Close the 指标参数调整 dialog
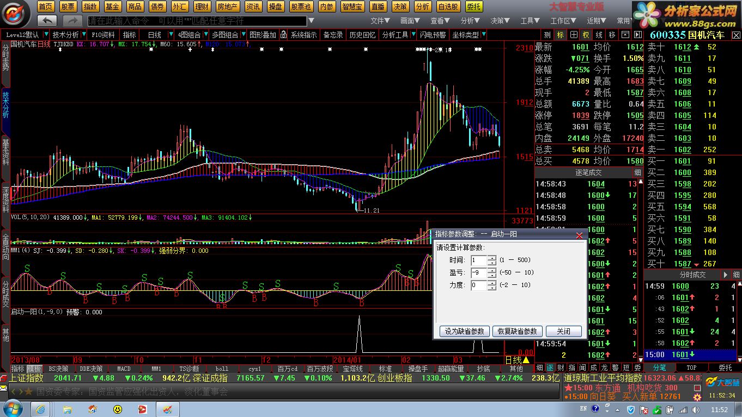742x417 pixels. (x=580, y=235)
